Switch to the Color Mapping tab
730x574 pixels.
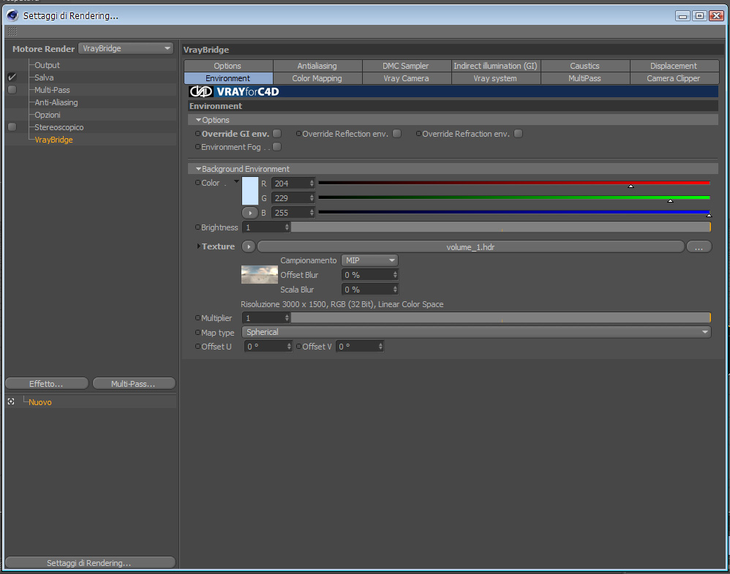pyautogui.click(x=317, y=78)
